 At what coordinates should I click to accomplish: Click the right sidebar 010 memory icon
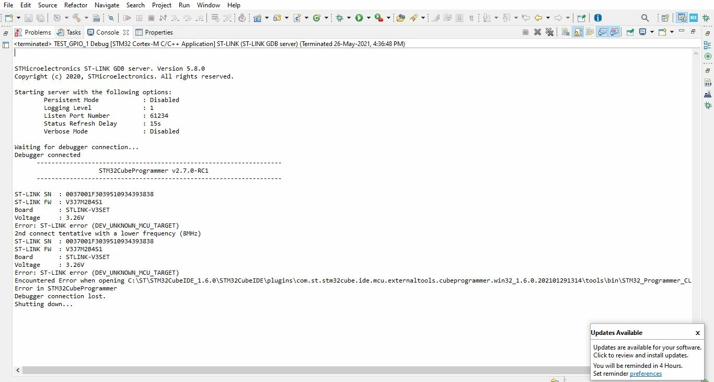click(x=708, y=83)
